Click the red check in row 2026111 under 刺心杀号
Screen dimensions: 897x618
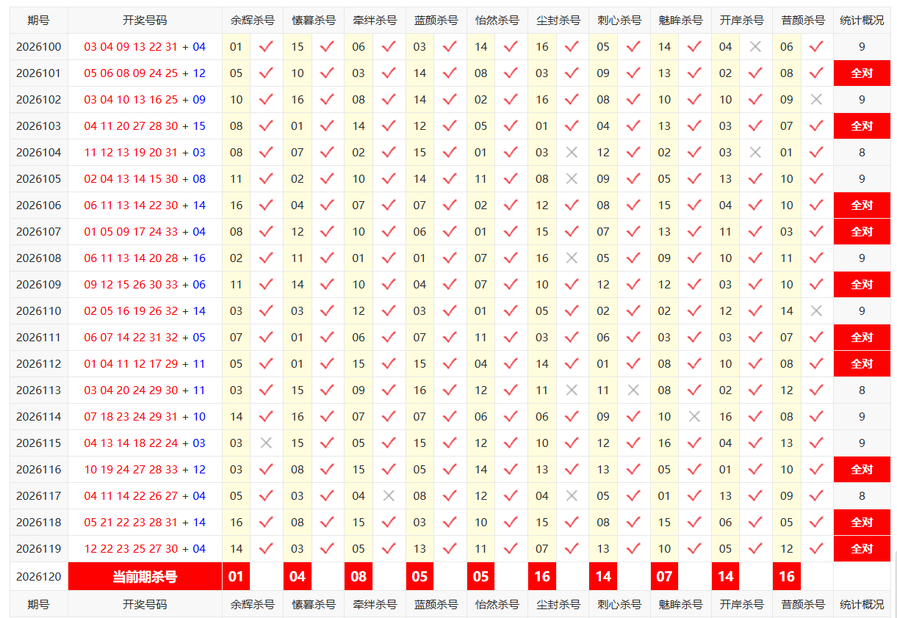coord(633,338)
